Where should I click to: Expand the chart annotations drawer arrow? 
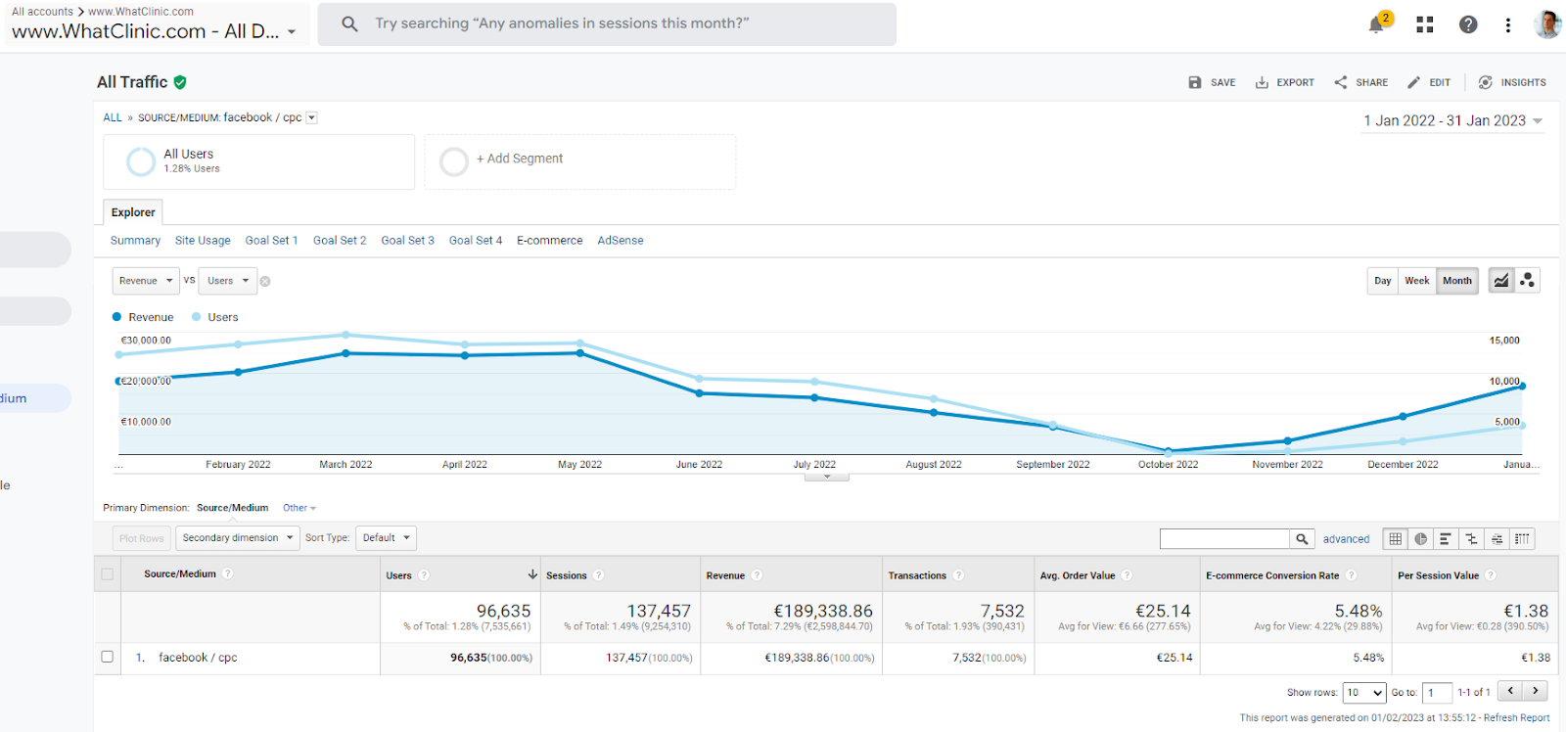(827, 477)
